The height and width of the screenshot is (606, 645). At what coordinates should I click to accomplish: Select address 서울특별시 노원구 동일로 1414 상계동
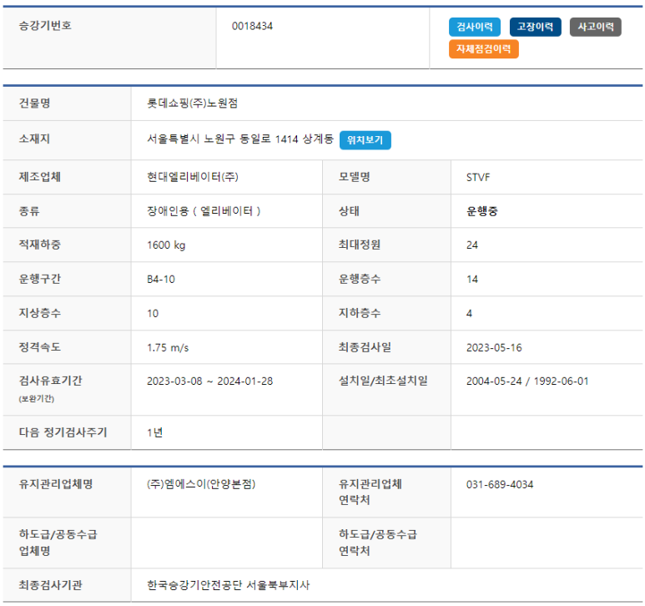click(x=240, y=139)
